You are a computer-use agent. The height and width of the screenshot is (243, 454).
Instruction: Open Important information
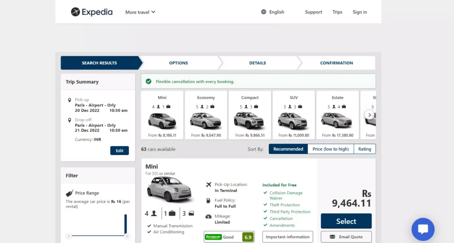click(287, 237)
